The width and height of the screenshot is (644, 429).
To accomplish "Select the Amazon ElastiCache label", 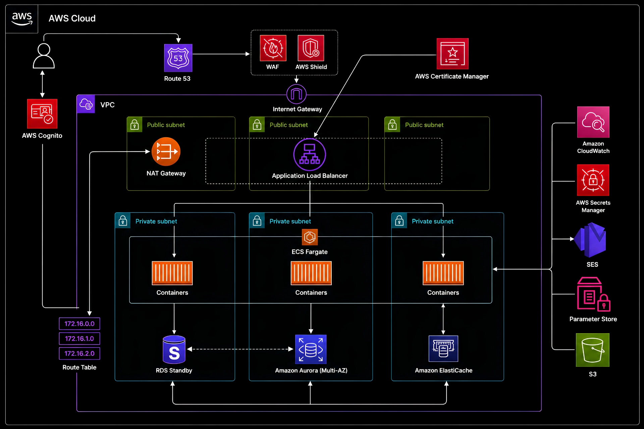I will click(443, 370).
